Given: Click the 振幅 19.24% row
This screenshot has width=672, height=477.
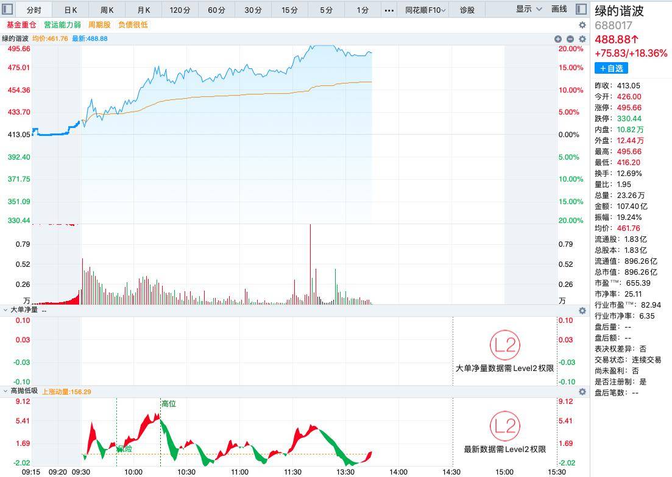Looking at the screenshot, I should 618,217.
